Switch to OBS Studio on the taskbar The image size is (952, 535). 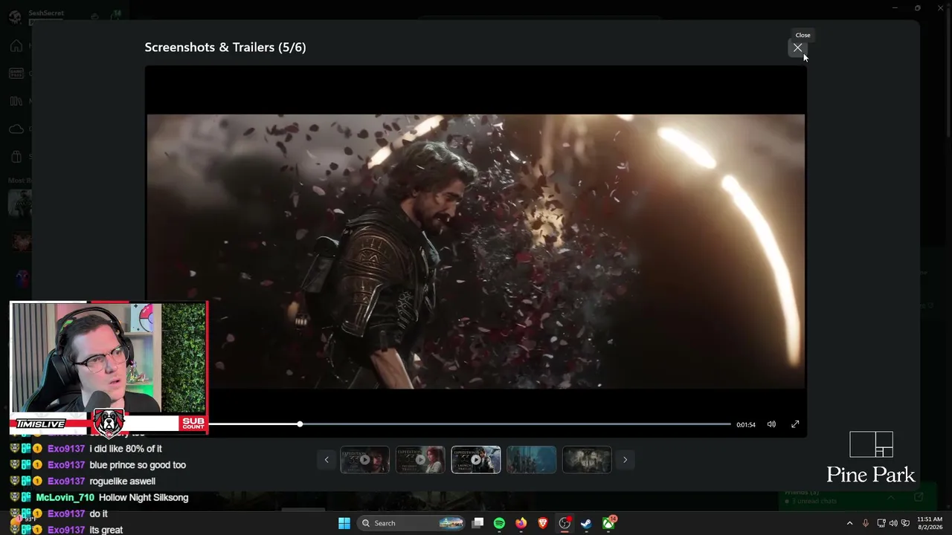[565, 523]
